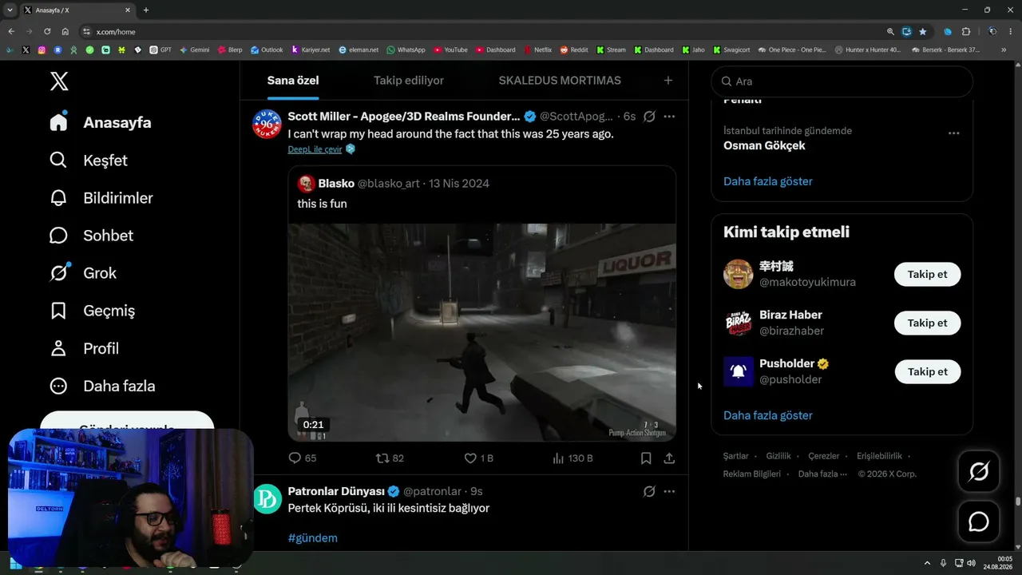Like Scott Miller's post
Image resolution: width=1022 pixels, height=575 pixels.
(479, 458)
